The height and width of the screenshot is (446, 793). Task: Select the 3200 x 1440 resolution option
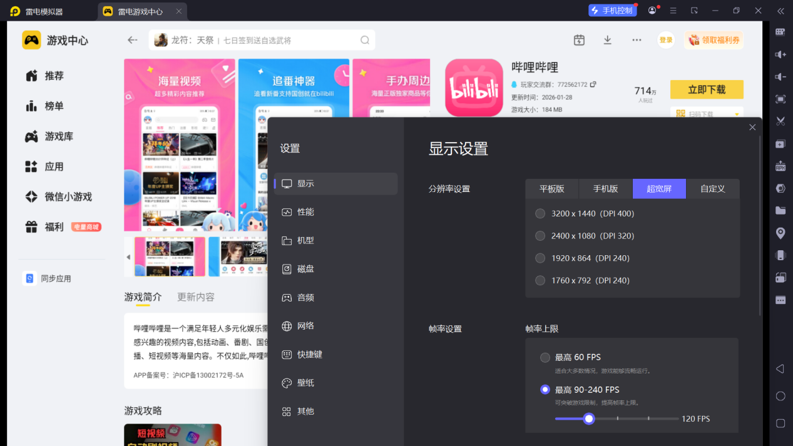coord(540,214)
